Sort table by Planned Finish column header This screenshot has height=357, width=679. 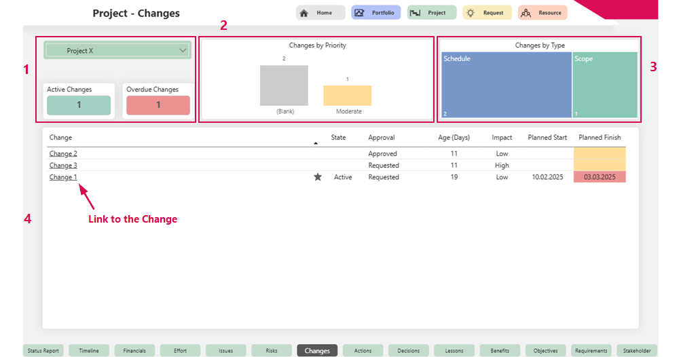pos(600,138)
